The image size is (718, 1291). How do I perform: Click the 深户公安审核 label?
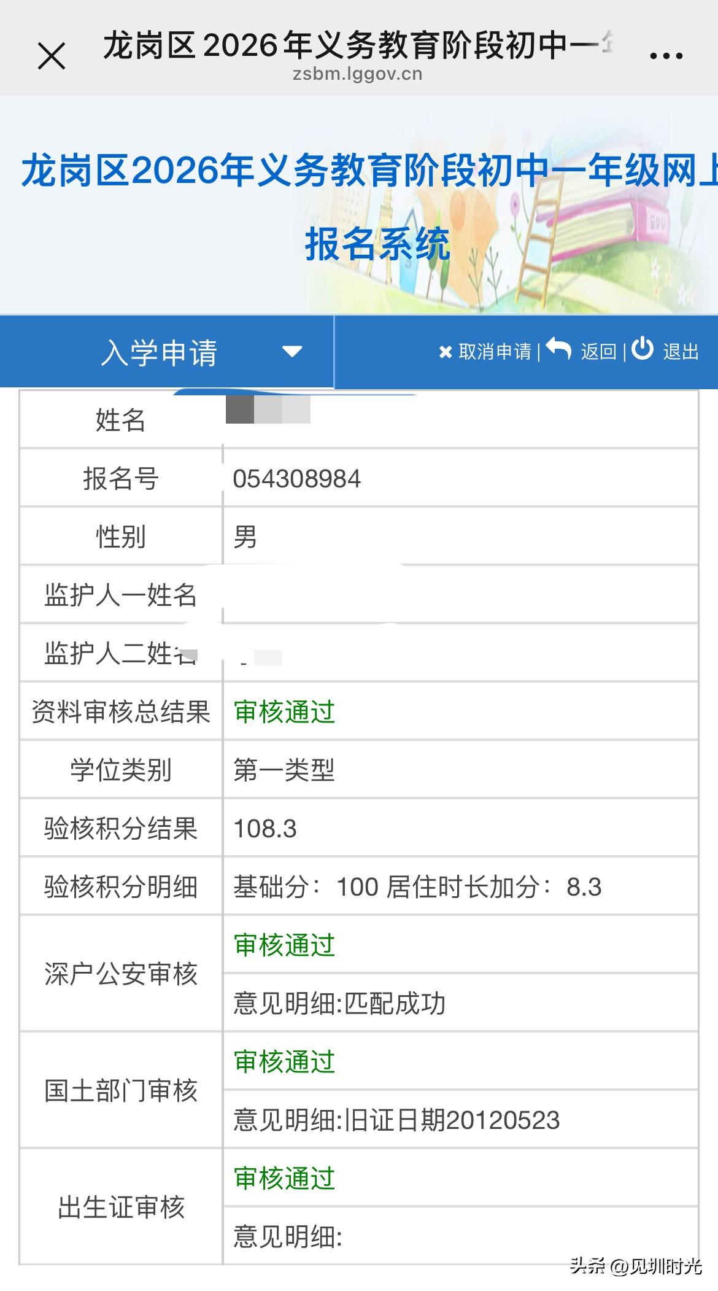[x=121, y=974]
